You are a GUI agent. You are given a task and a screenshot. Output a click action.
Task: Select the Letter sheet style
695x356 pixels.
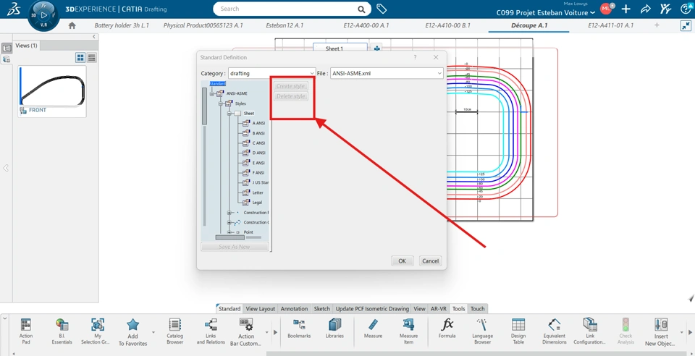(x=258, y=192)
